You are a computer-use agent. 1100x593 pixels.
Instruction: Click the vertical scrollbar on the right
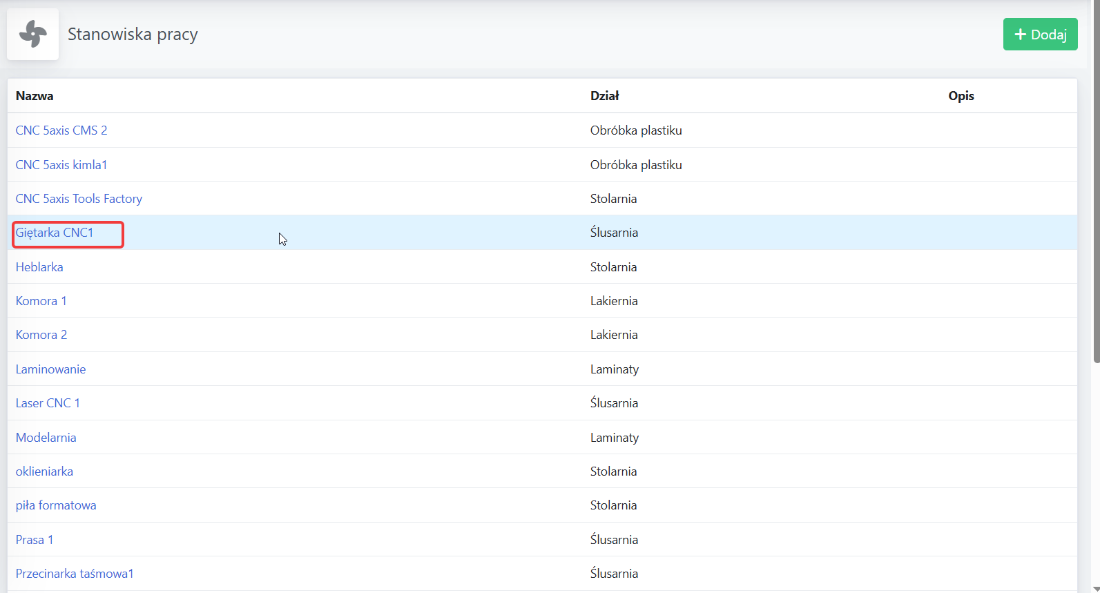pyautogui.click(x=1096, y=181)
